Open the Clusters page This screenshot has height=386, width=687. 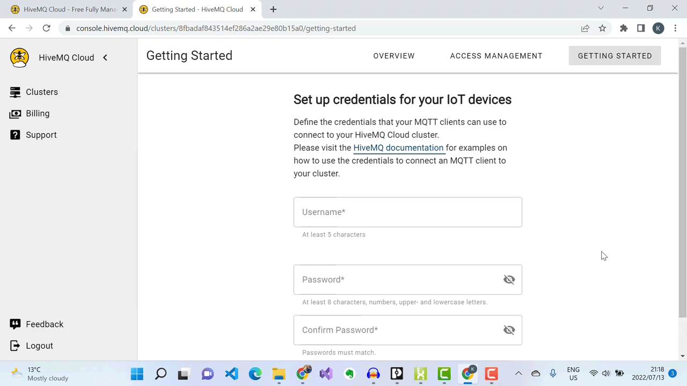pos(34,92)
